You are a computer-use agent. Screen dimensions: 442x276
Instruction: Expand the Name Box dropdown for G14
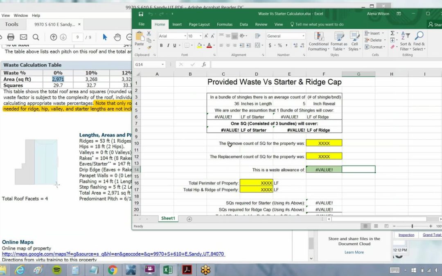coord(162,65)
